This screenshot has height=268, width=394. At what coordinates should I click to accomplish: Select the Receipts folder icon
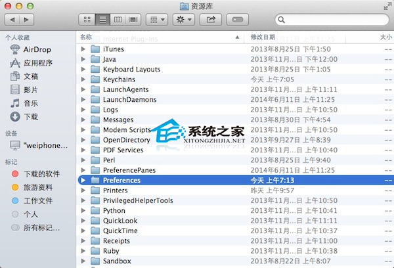click(x=95, y=240)
